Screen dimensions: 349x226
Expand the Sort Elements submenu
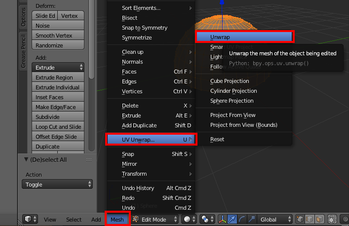(152, 8)
